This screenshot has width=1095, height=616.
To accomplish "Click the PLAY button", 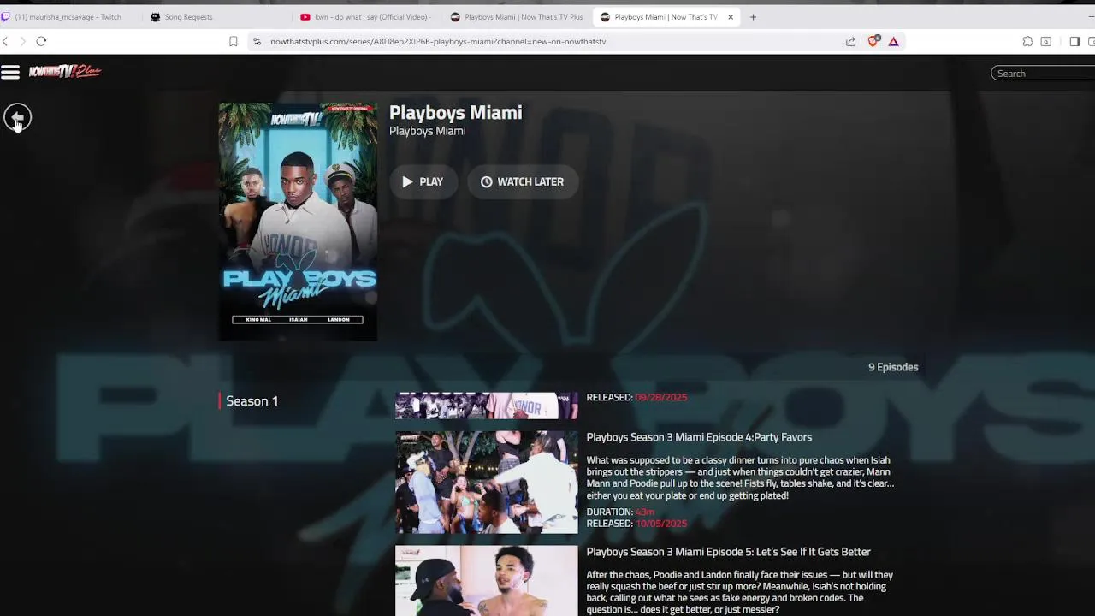I will 423,181.
